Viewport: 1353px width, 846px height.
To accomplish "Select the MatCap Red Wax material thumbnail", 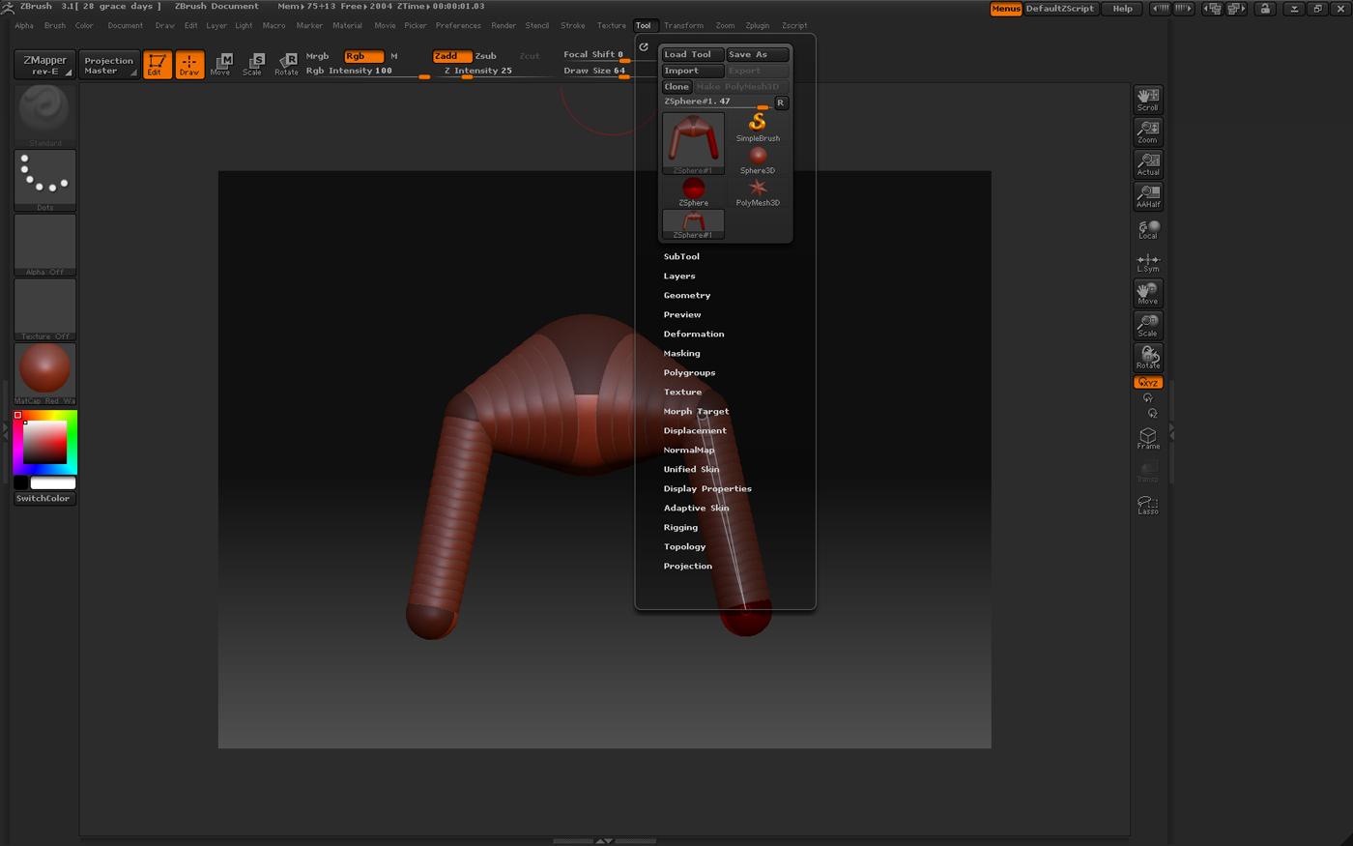I will click(x=44, y=370).
